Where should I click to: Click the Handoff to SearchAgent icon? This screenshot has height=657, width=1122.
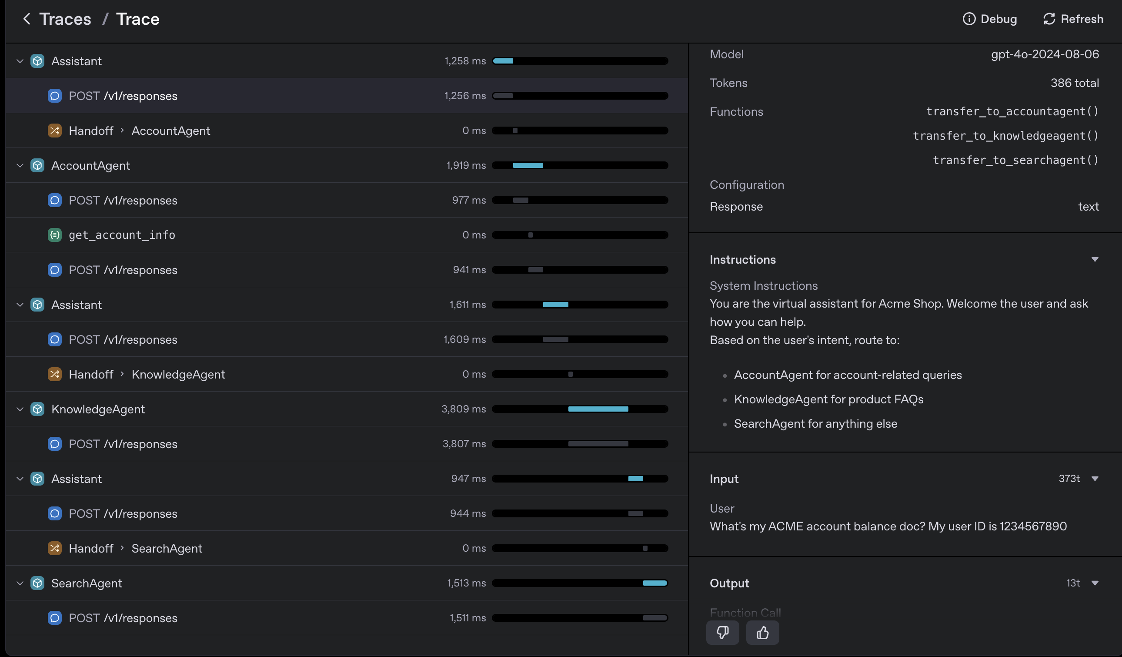point(54,548)
